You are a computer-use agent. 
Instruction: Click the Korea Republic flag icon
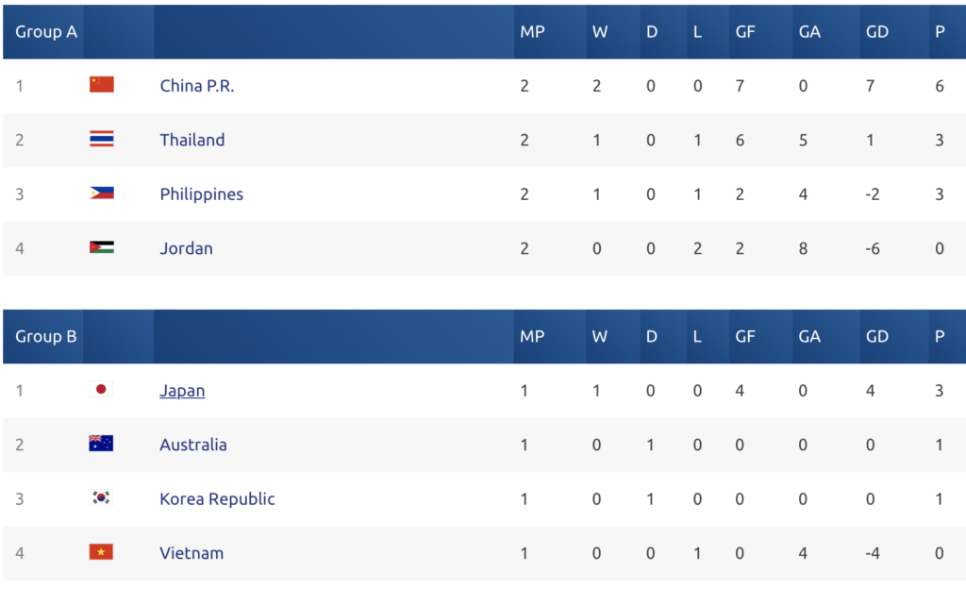[101, 497]
